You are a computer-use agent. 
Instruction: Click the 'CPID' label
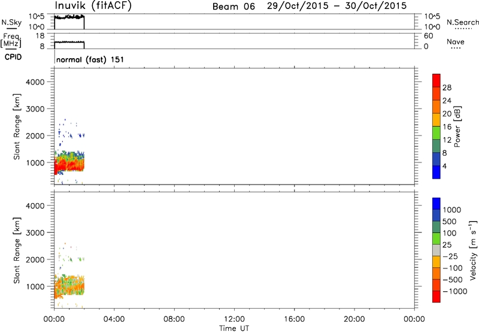[x=13, y=57]
